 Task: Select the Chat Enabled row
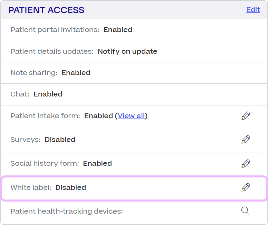[x=134, y=94]
